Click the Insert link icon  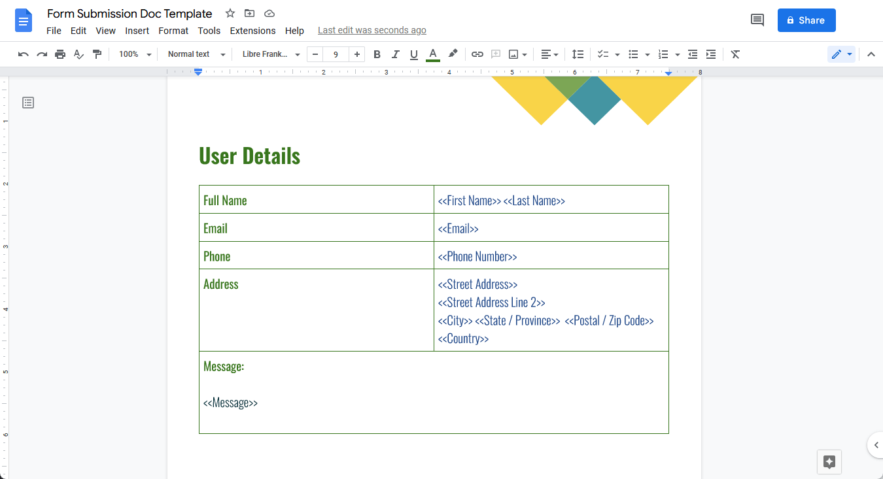pos(477,54)
